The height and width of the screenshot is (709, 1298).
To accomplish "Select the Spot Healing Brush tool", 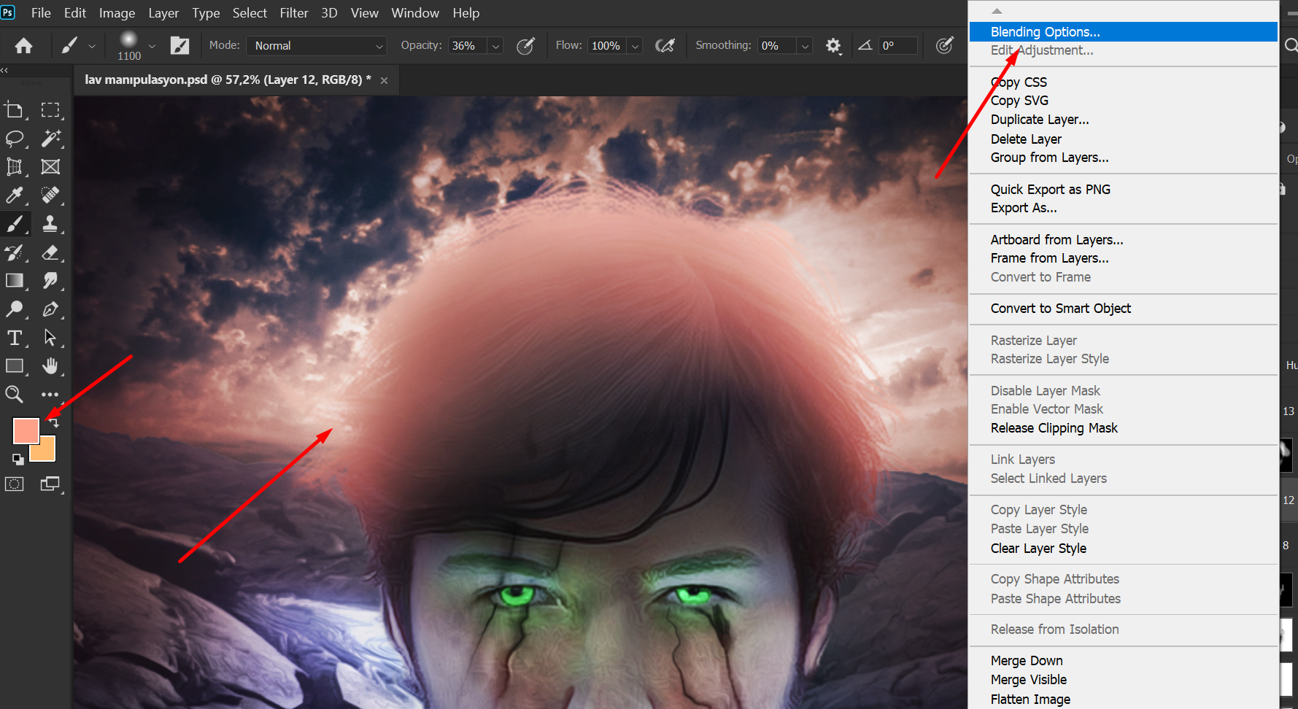I will pyautogui.click(x=50, y=195).
